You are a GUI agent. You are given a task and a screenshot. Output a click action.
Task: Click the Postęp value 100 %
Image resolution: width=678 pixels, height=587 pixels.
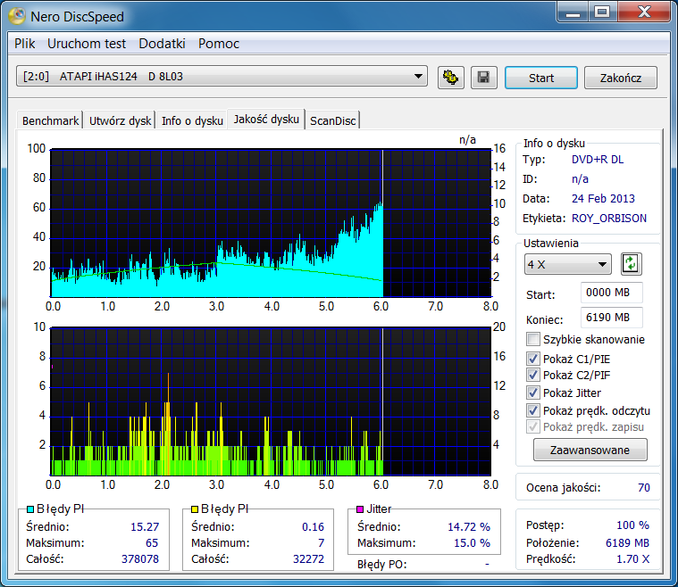coord(632,525)
